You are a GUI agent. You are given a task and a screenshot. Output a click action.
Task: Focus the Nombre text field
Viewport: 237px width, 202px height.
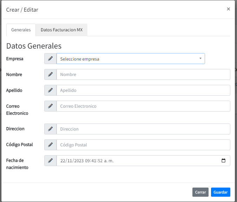click(143, 75)
